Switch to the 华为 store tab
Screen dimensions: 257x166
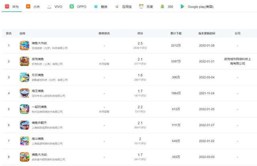(x=12, y=7)
